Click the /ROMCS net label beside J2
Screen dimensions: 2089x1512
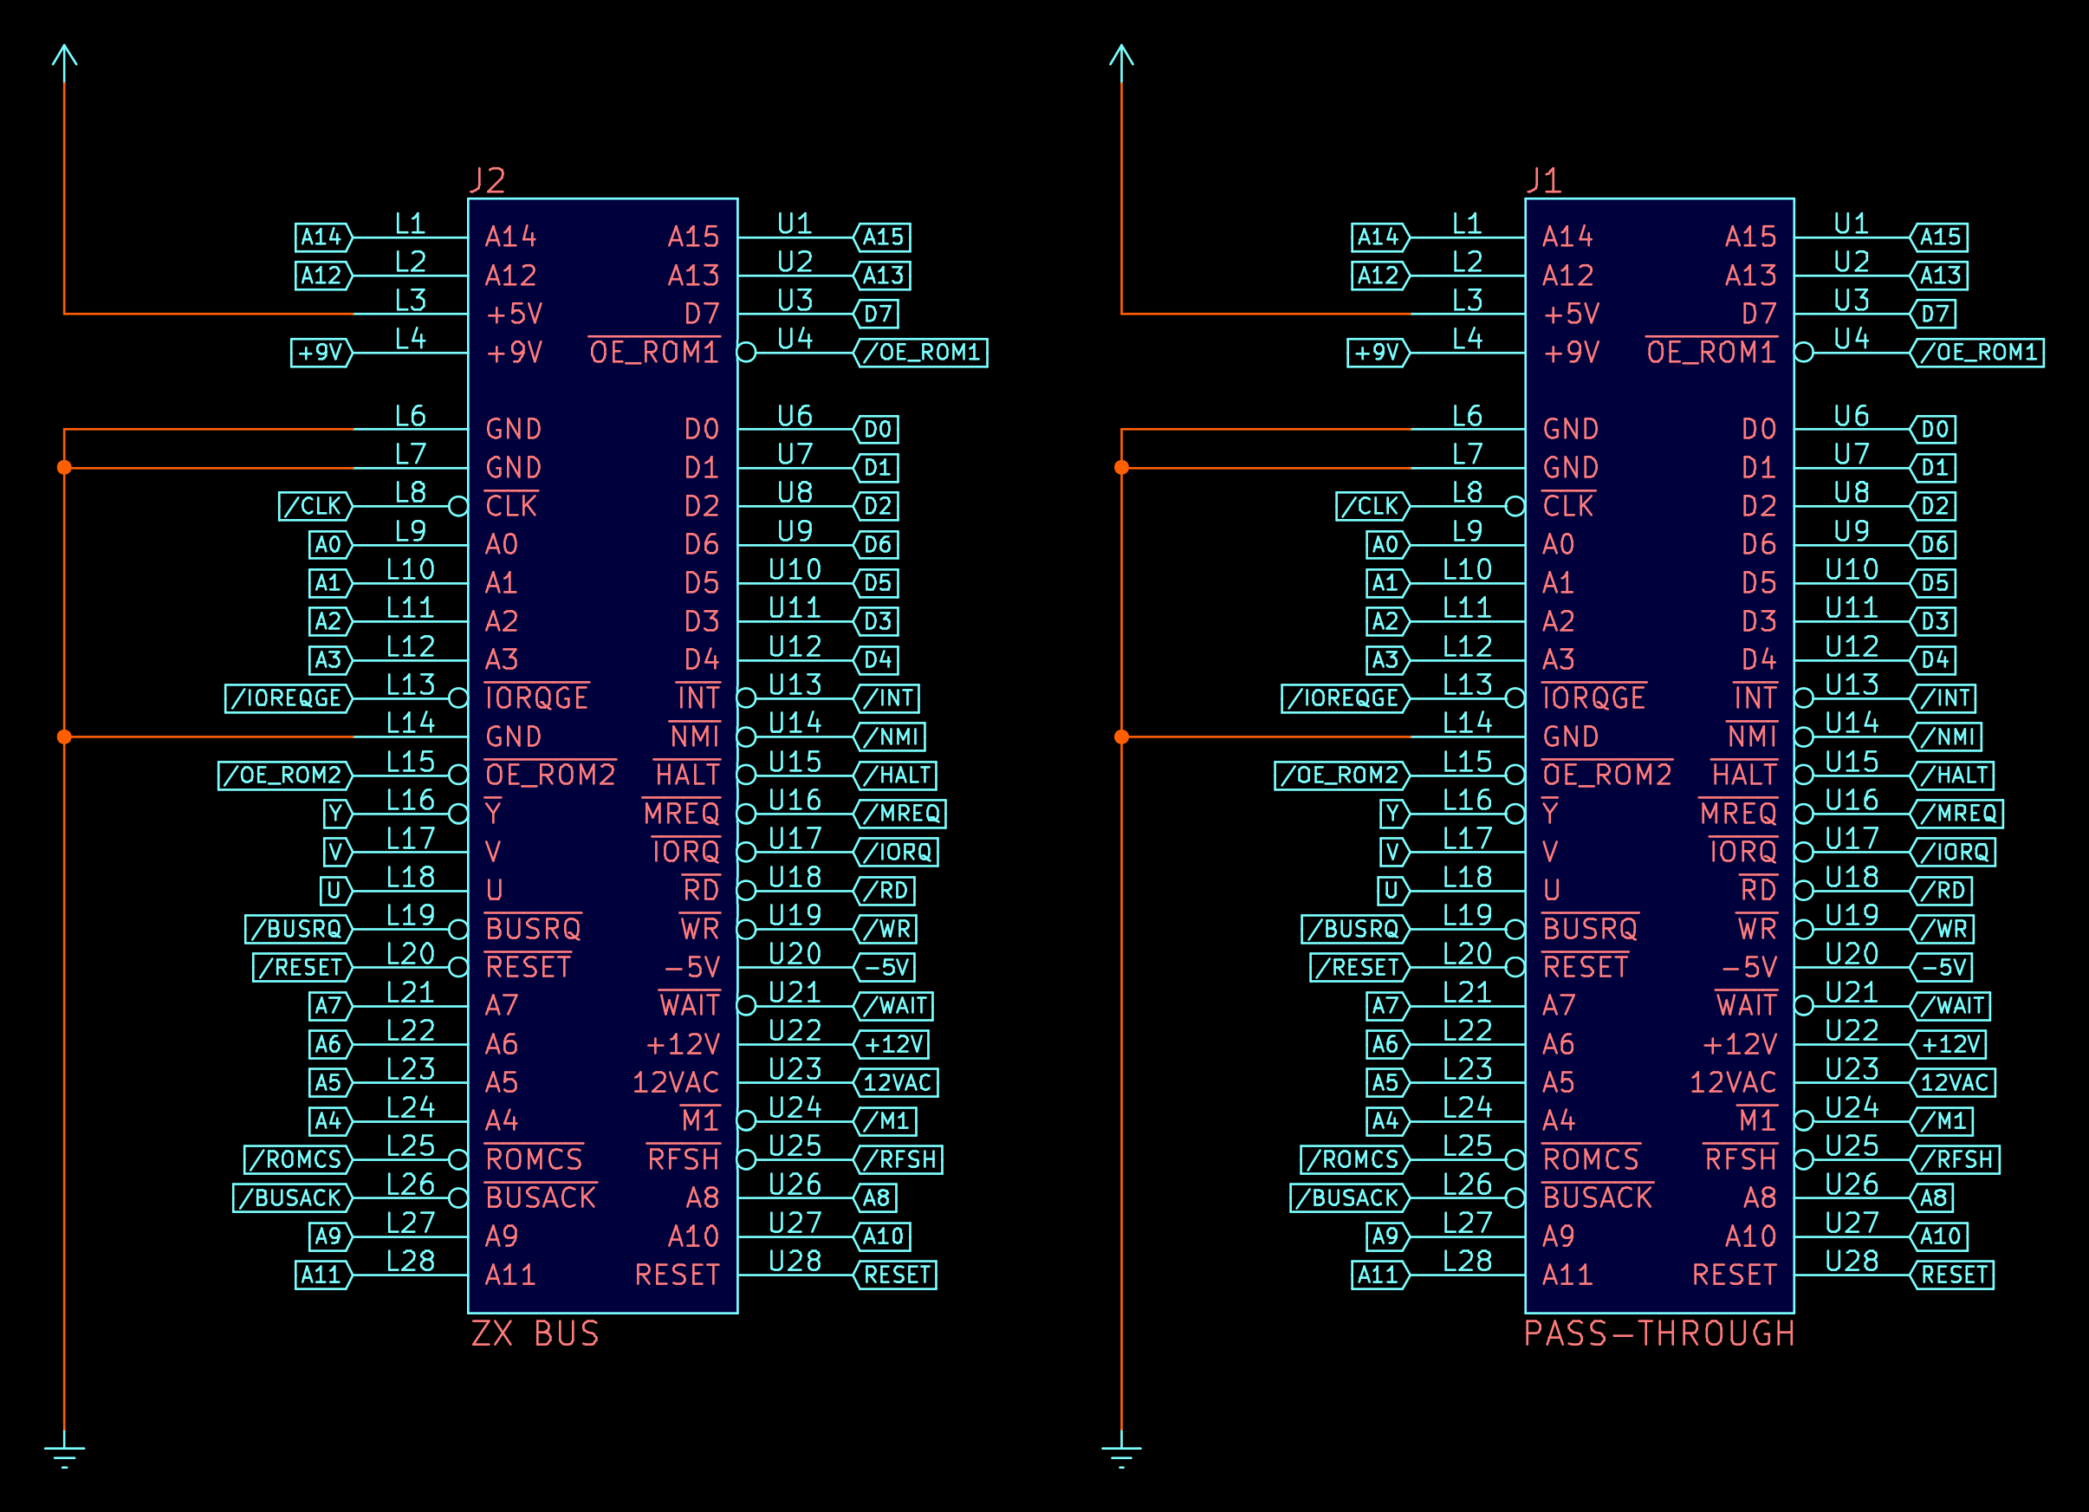point(297,1159)
